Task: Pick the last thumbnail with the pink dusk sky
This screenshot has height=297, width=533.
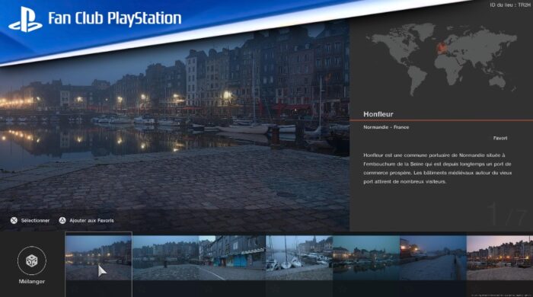Action: coord(499,258)
